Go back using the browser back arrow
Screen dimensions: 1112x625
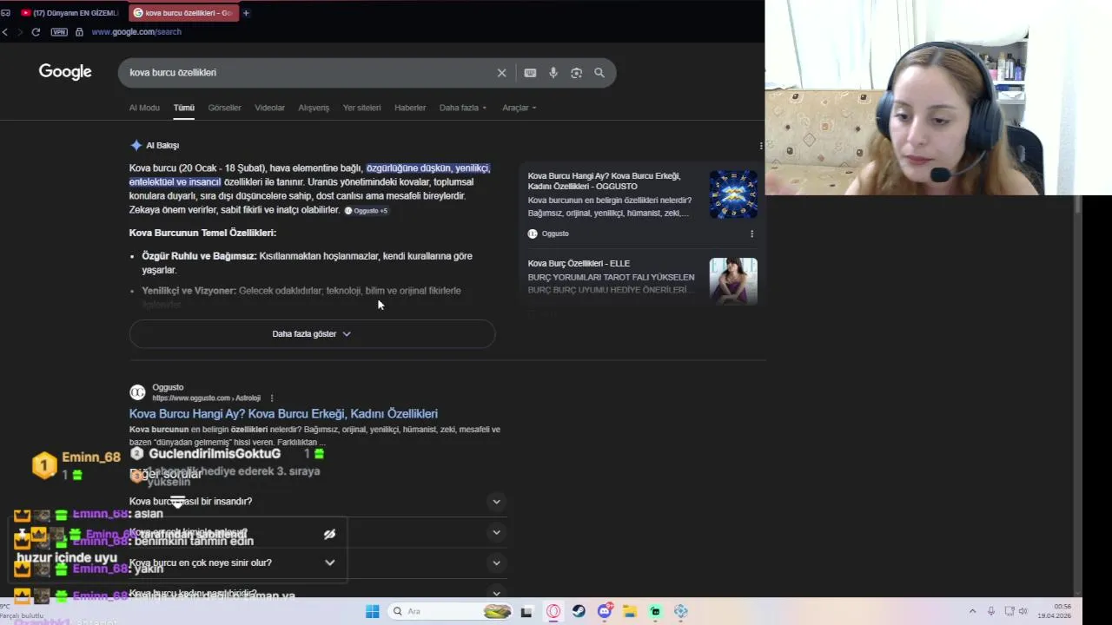pos(5,32)
